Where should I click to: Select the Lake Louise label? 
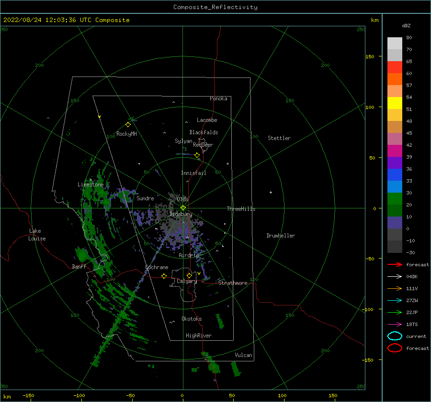pyautogui.click(x=37, y=235)
